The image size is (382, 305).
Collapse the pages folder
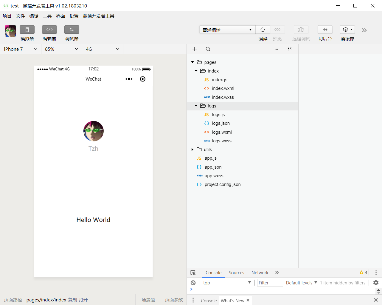tap(192, 62)
